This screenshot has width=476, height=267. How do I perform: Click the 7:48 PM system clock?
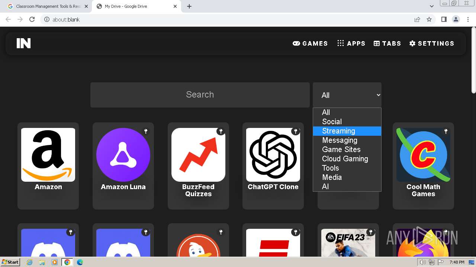(457, 262)
